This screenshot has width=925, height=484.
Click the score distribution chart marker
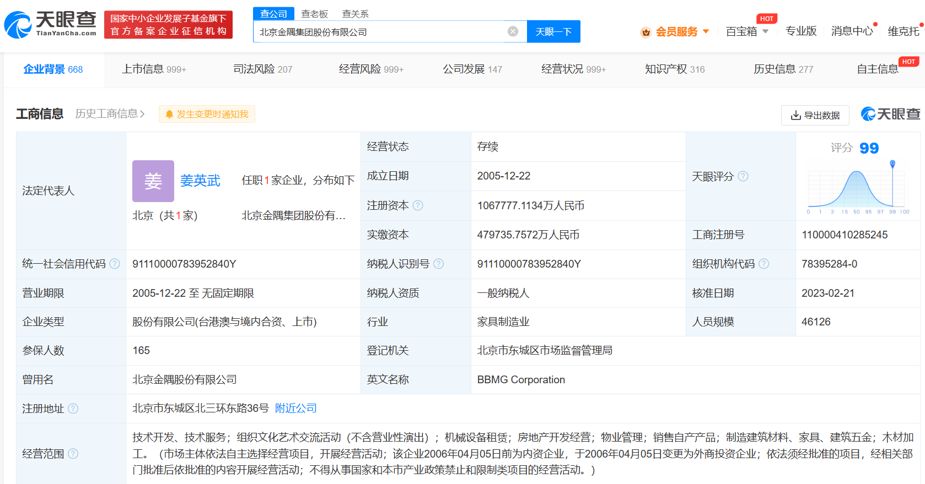892,164
